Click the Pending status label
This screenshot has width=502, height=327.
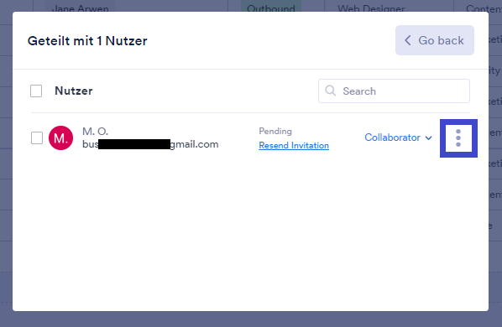[x=275, y=131]
